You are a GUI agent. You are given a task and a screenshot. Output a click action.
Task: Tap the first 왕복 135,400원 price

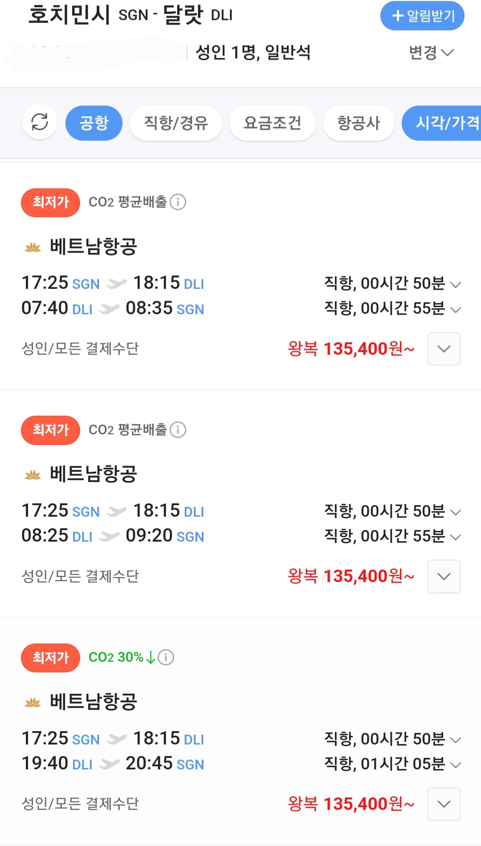tap(351, 349)
